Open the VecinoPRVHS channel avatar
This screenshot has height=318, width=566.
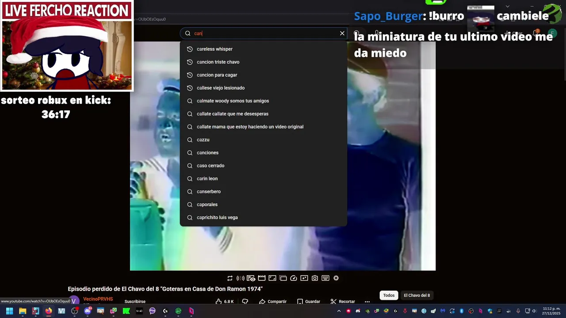pyautogui.click(x=75, y=301)
